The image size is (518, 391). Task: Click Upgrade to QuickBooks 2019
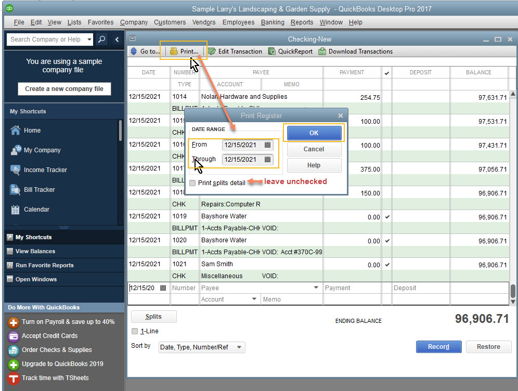tap(62, 363)
